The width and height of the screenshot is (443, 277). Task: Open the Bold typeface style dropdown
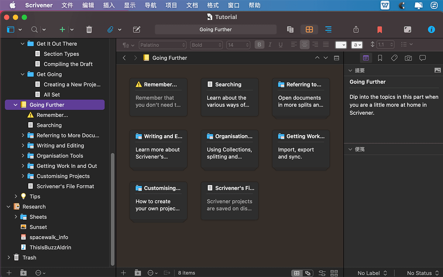206,45
